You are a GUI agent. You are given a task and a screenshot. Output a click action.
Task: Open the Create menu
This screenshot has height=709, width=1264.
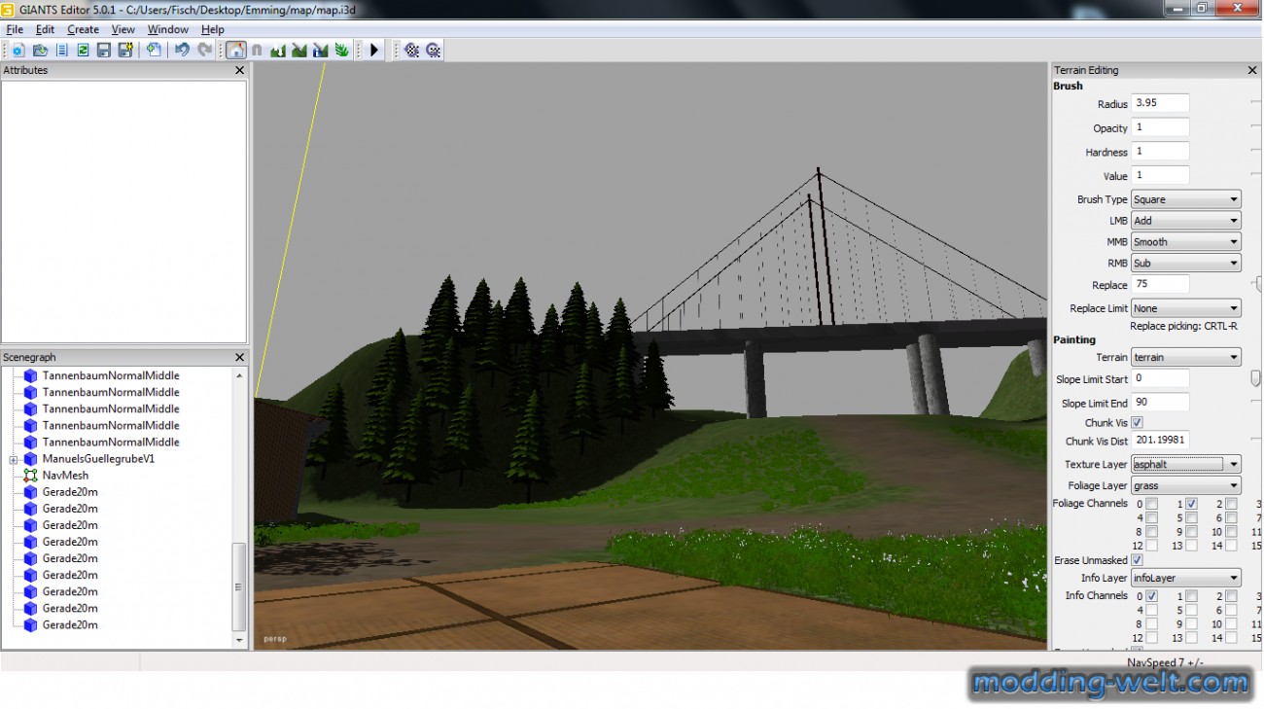83,29
